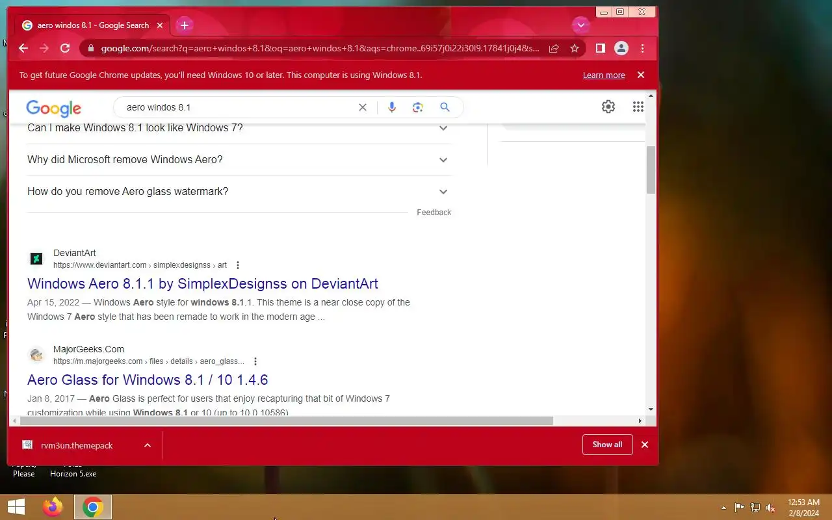The width and height of the screenshot is (832, 520).
Task: Dismiss the Windows 10 update infobar
Action: coord(641,75)
